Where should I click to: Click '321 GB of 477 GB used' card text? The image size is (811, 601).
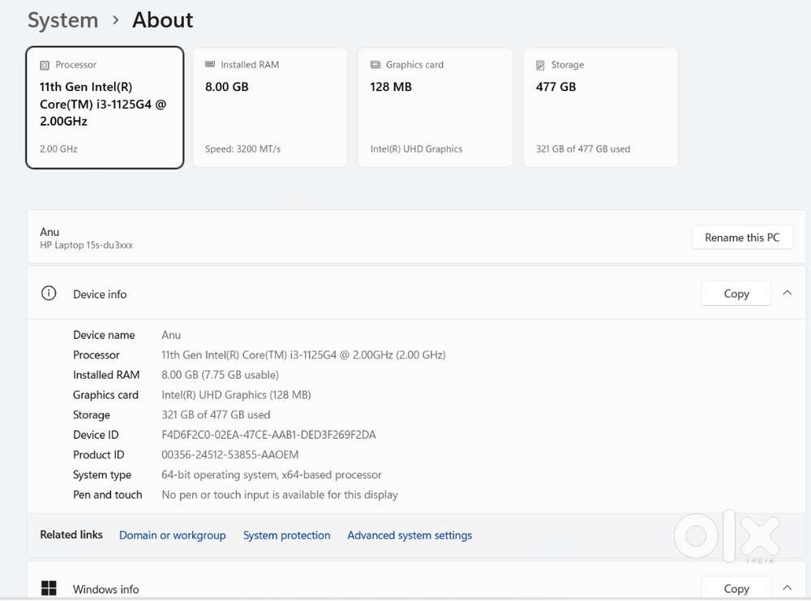tap(583, 149)
